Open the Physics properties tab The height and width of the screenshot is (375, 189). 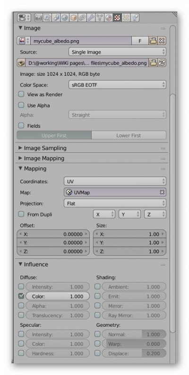click(x=135, y=18)
